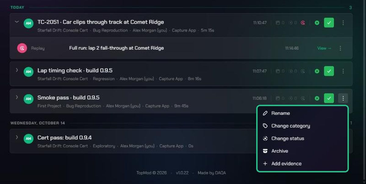Screen dimensions: 366x184
Task: Click Regression label on Lap timing row
Action: coord(104,79)
